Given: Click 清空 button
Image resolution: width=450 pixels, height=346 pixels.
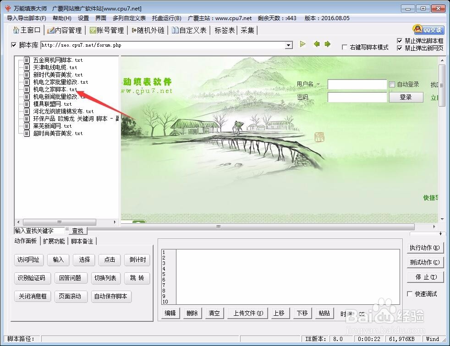Looking at the screenshot, I should point(214,314).
